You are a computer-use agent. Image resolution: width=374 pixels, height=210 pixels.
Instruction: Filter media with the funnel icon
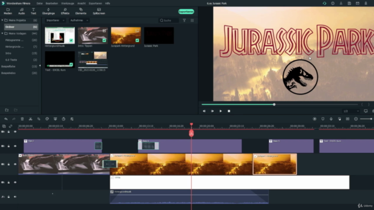(x=184, y=20)
